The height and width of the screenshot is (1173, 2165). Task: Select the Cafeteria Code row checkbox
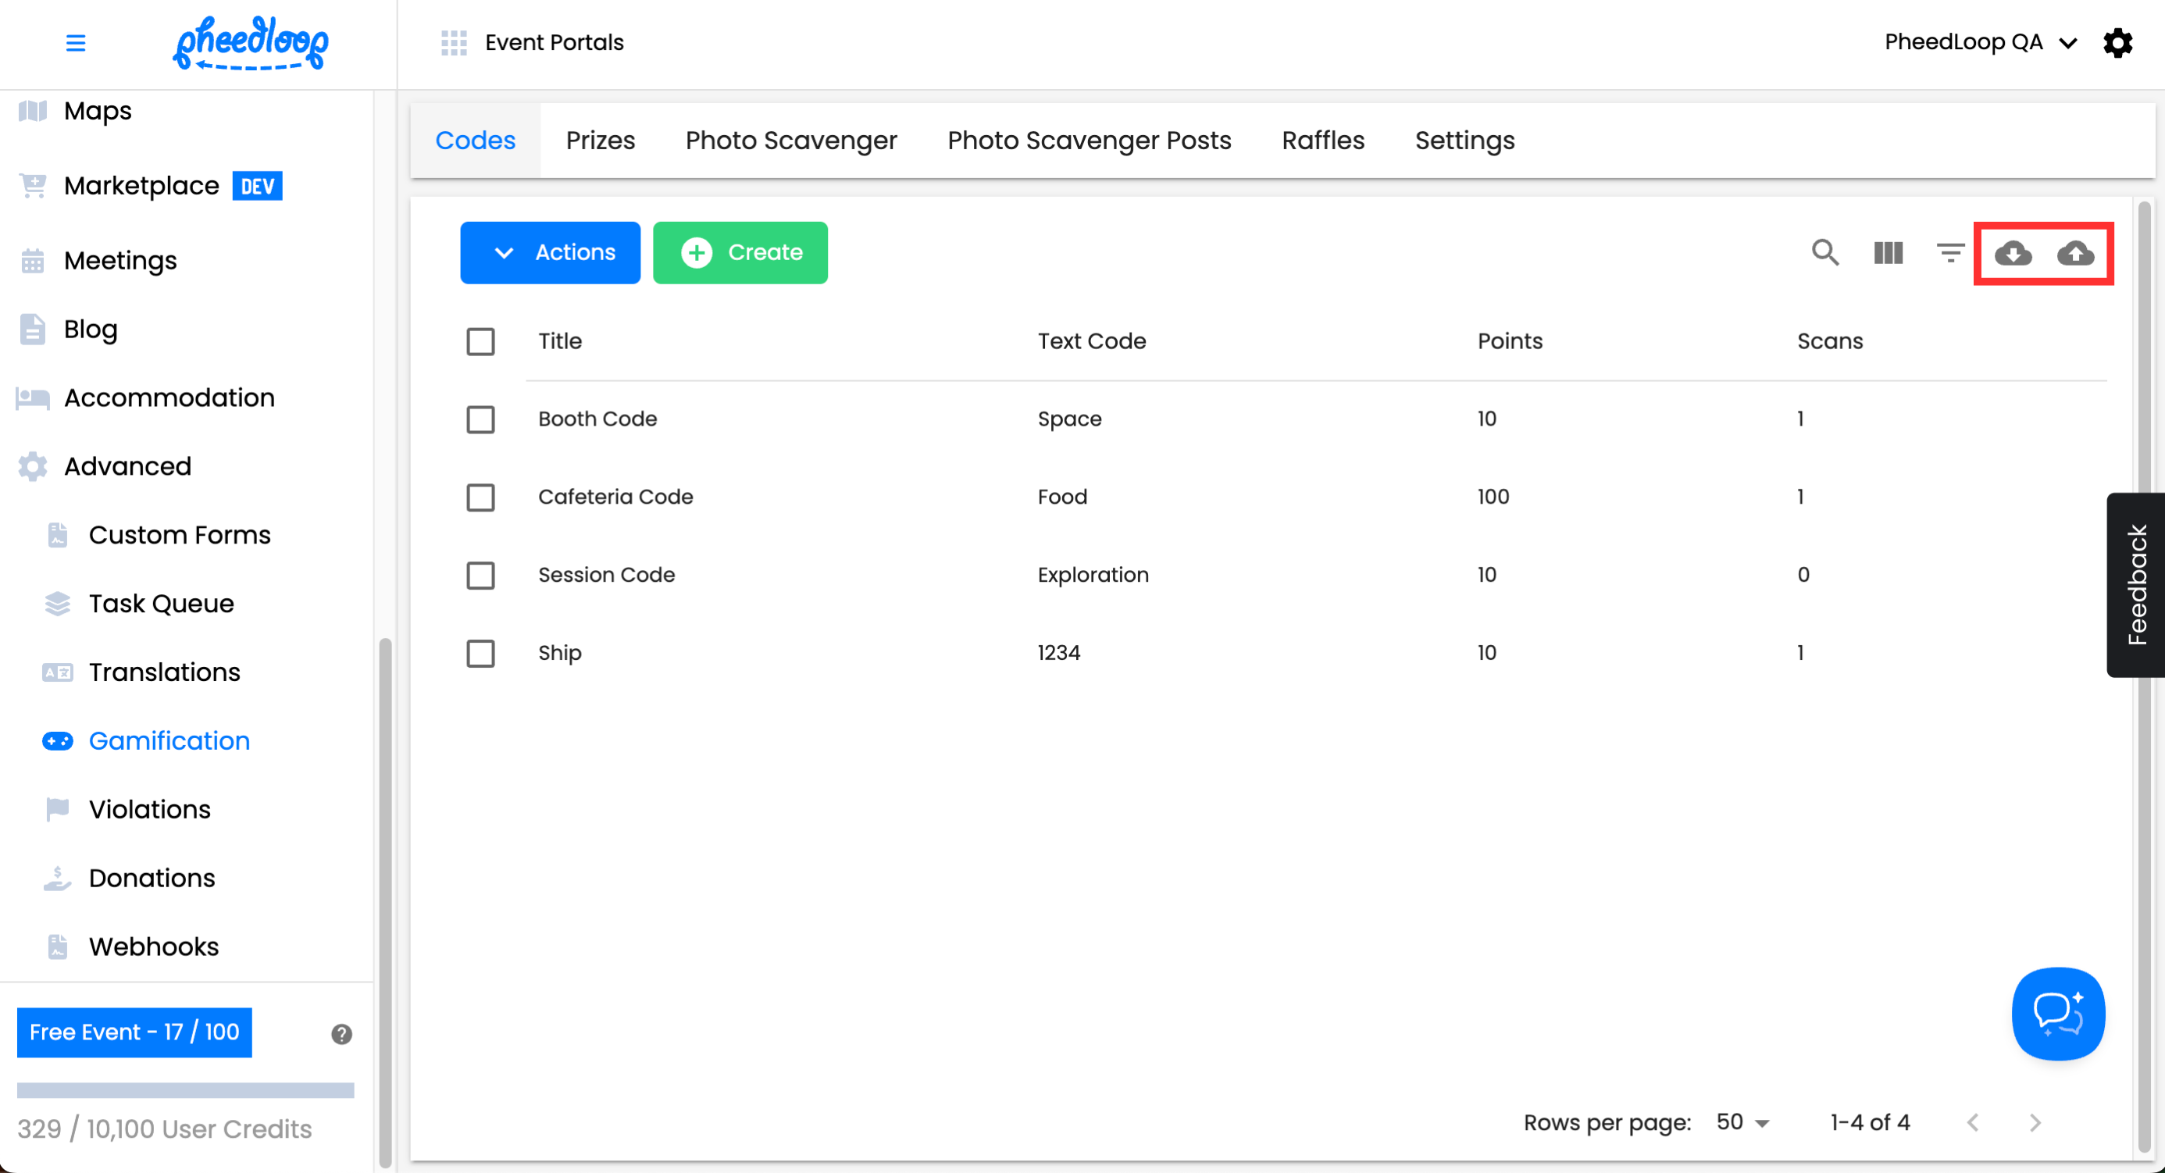pos(481,497)
